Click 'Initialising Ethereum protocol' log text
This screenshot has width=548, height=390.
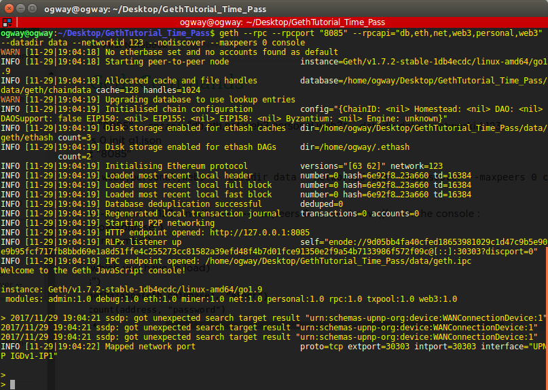[177, 166]
